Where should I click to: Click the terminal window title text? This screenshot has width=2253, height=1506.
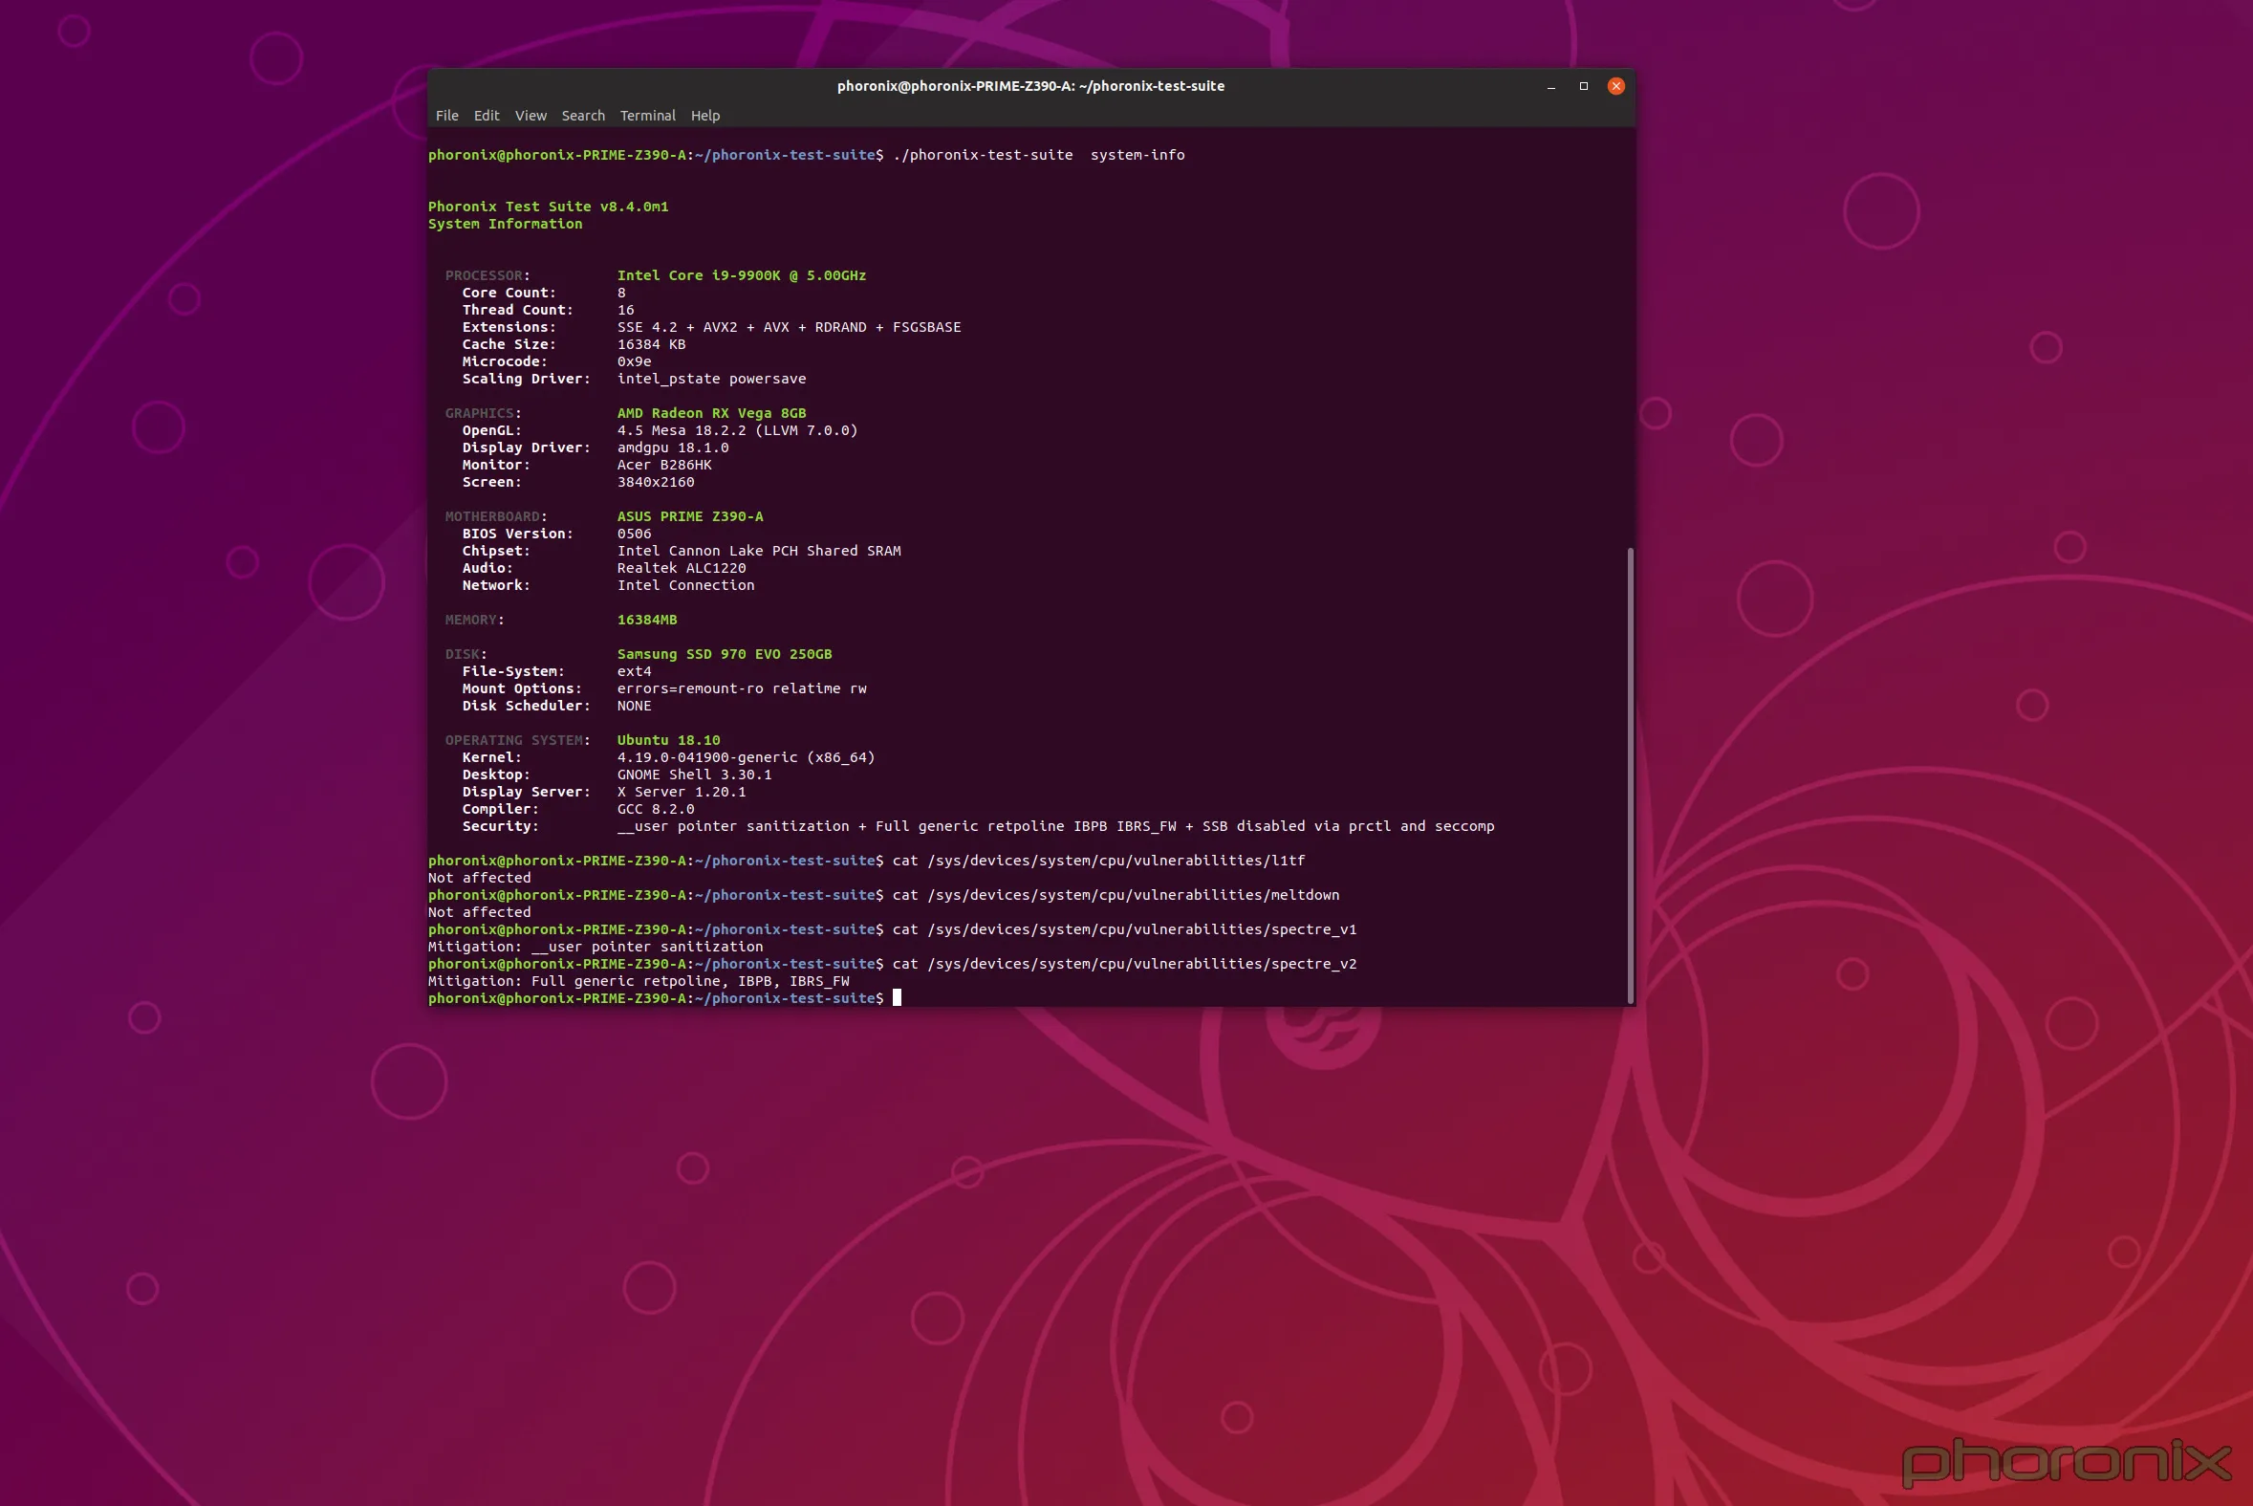click(1030, 86)
